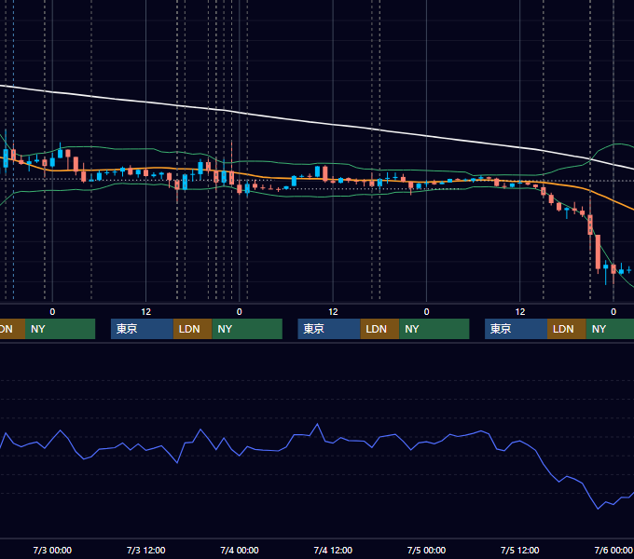Select the 東京 session block on 7/5
The image size is (634, 559).
click(516, 329)
